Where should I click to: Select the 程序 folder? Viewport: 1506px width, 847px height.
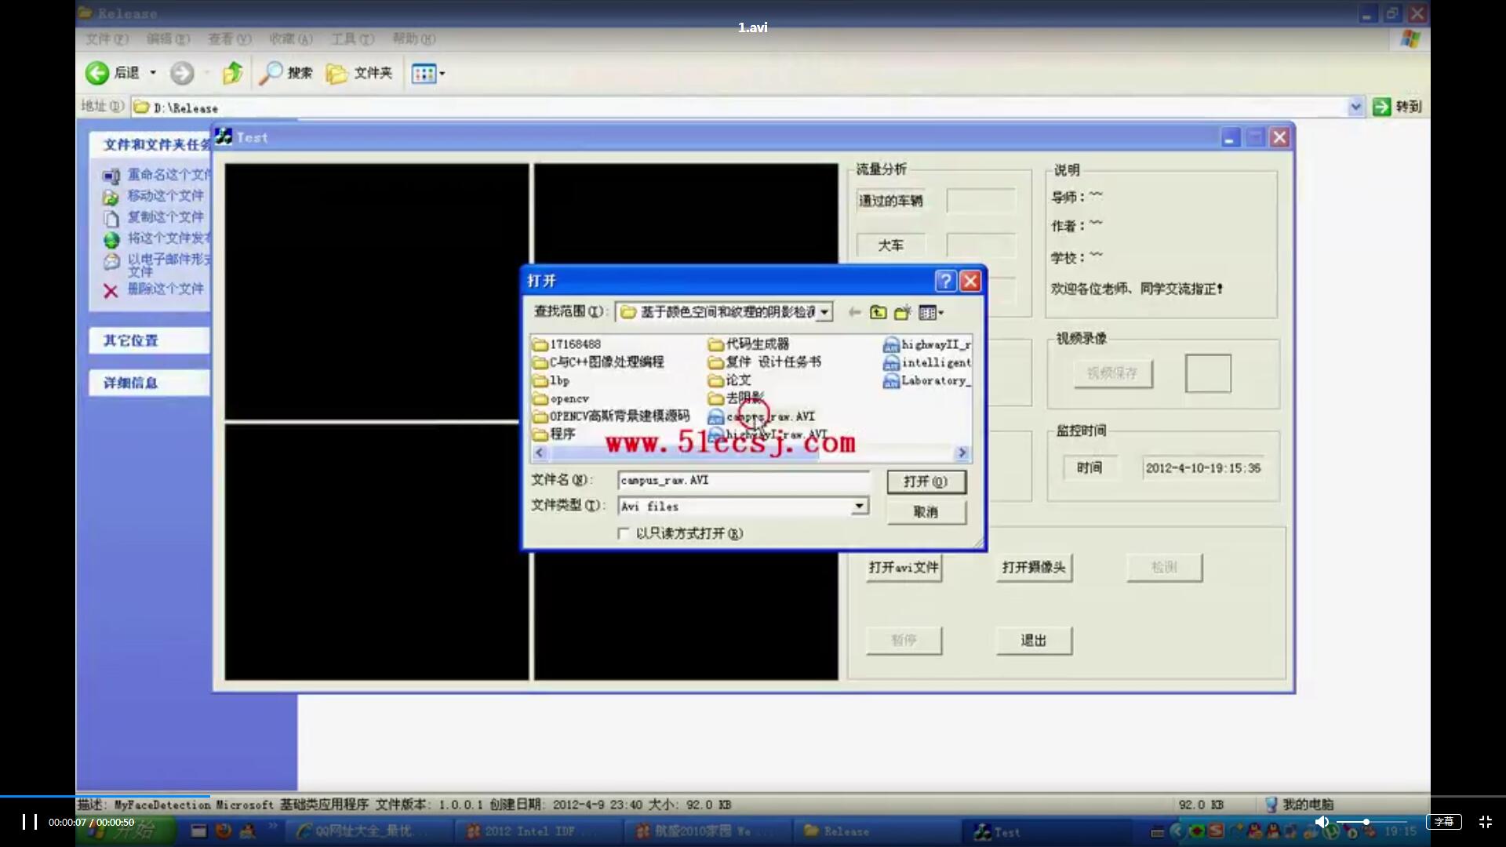pos(555,434)
